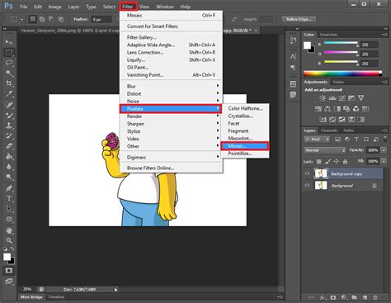Viewport: 391px width, 303px height.
Task: Choose Mosaic... in the Pixelate submenu
Action: pos(244,146)
